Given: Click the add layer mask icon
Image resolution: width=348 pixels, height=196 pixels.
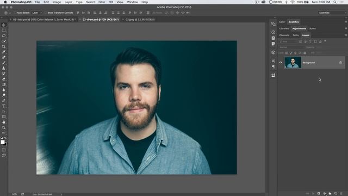Looking at the screenshot, I should tap(319, 194).
